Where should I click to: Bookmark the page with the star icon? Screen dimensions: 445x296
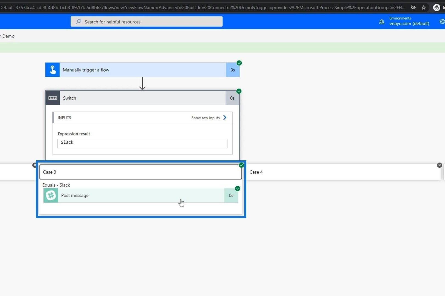pyautogui.click(x=424, y=7)
